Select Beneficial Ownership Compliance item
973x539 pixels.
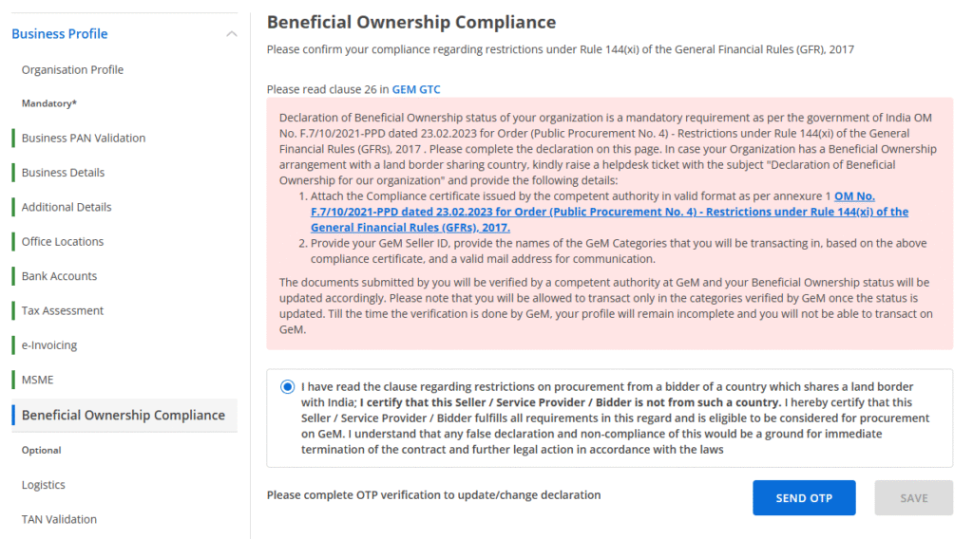coord(124,416)
